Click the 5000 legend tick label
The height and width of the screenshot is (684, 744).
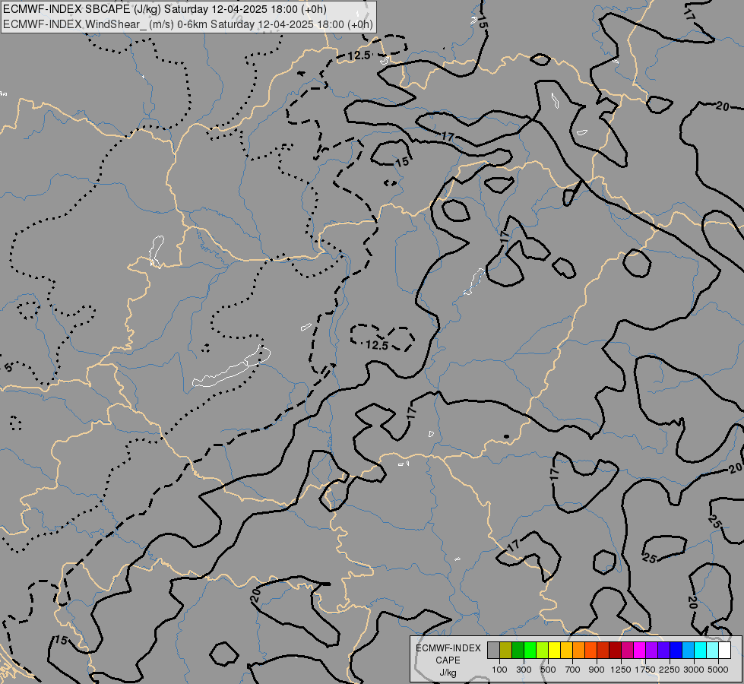[x=718, y=670]
